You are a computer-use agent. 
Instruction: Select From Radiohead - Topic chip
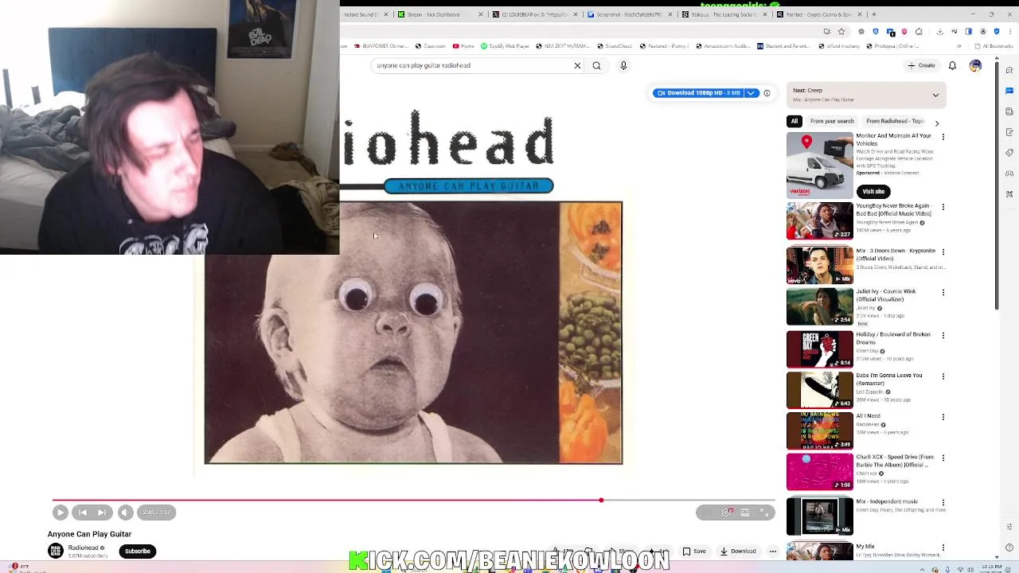(x=895, y=121)
